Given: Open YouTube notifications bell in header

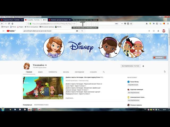Looking at the screenshot, I should [158, 31].
